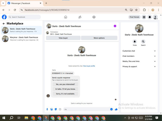Screen dimensions: 162x121
Task: Open the Windows notification center
Action: tap(156, 118)
